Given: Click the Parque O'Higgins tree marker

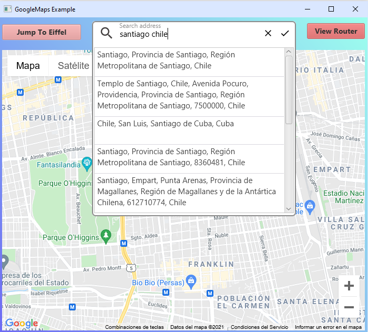Looking at the screenshot, I should (106, 237).
